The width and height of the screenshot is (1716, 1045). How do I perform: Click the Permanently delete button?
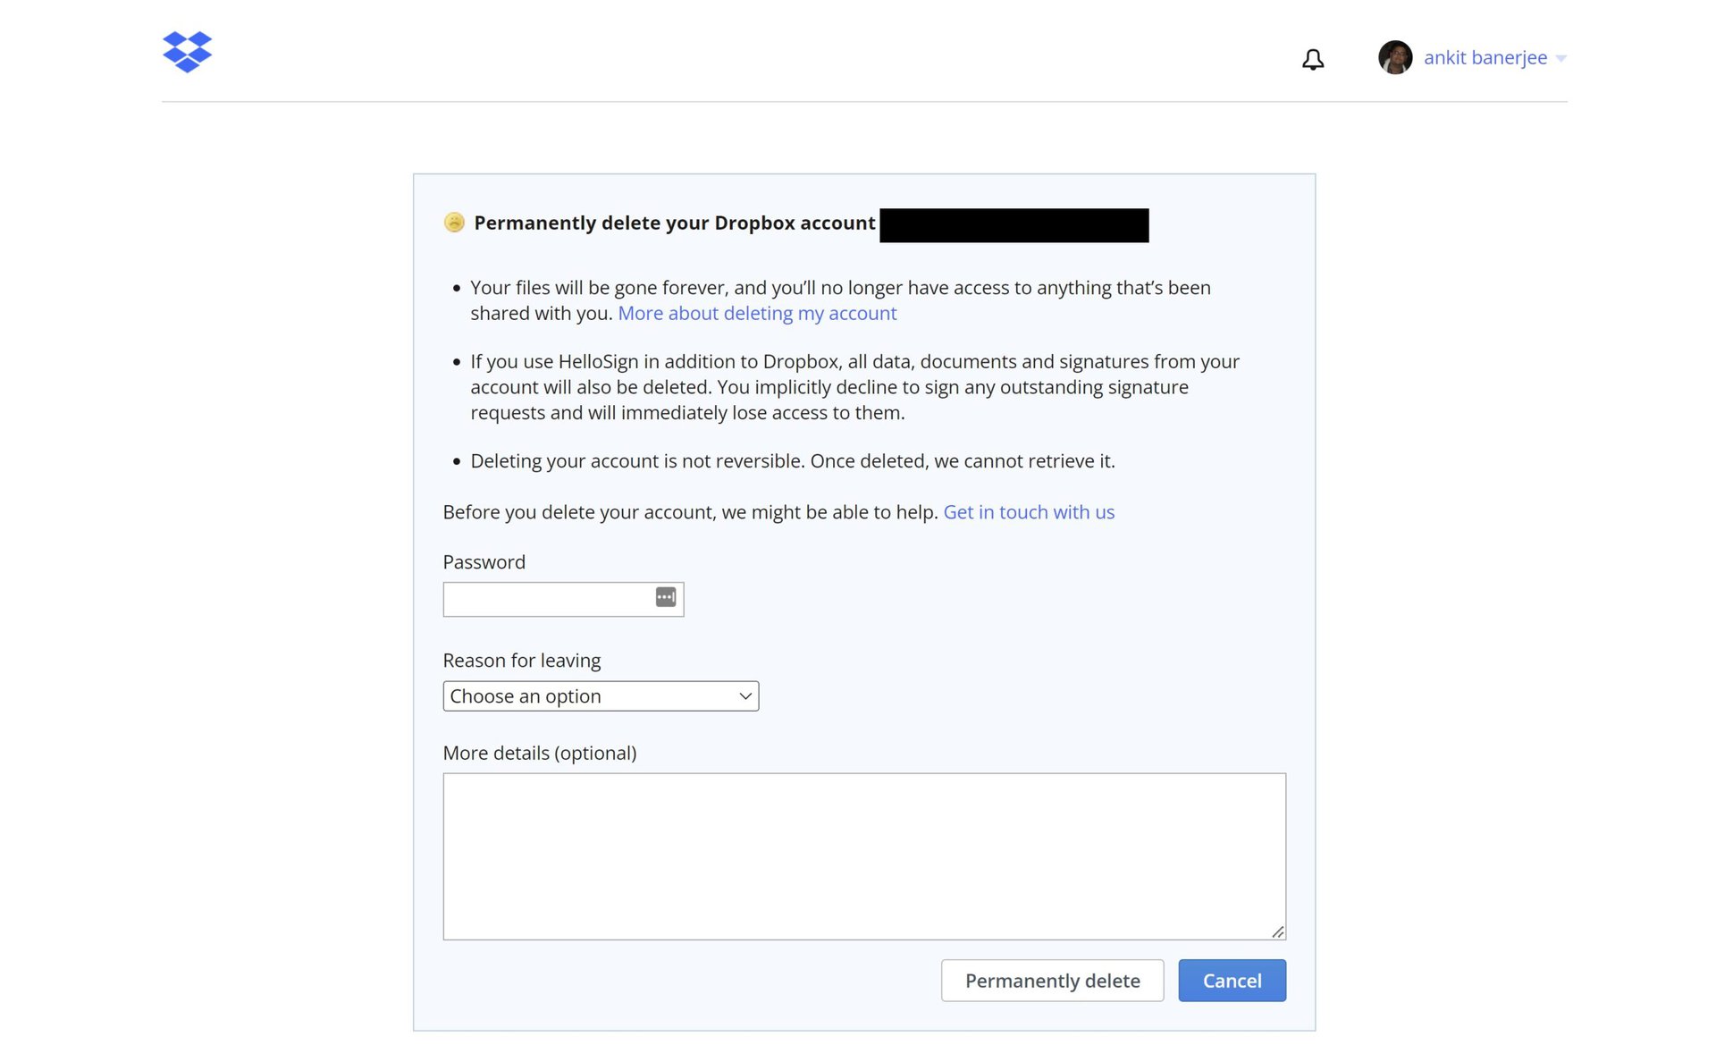pos(1052,980)
